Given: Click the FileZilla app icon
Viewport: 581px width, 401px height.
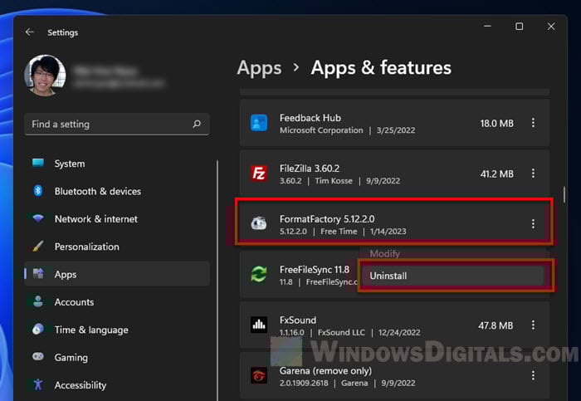Looking at the screenshot, I should pos(259,173).
